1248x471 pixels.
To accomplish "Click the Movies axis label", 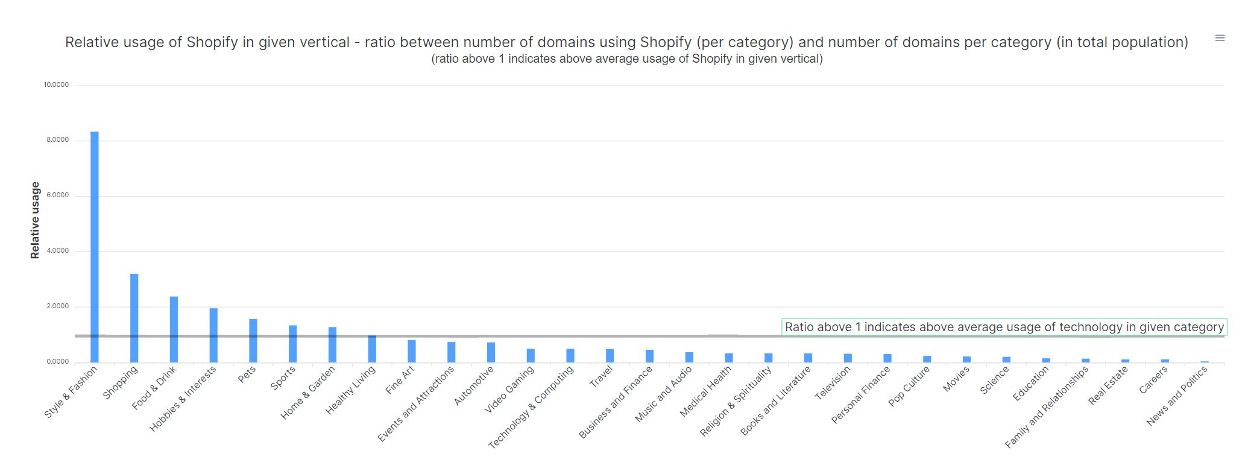I will point(957,379).
